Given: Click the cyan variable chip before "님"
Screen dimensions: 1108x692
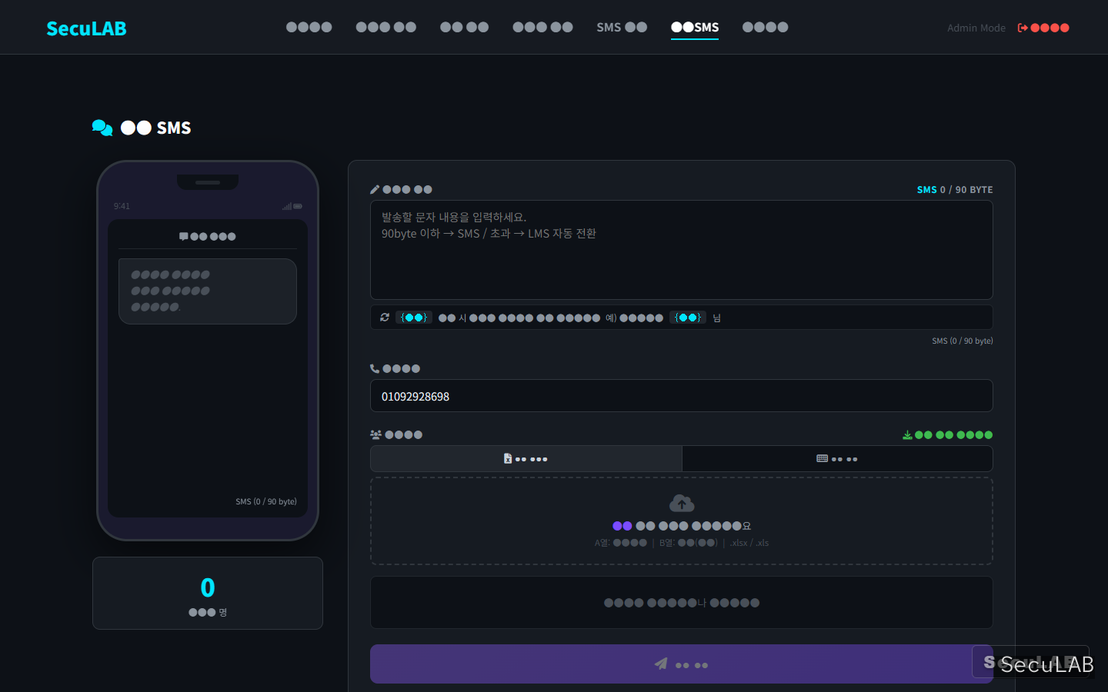Looking at the screenshot, I should point(688,318).
